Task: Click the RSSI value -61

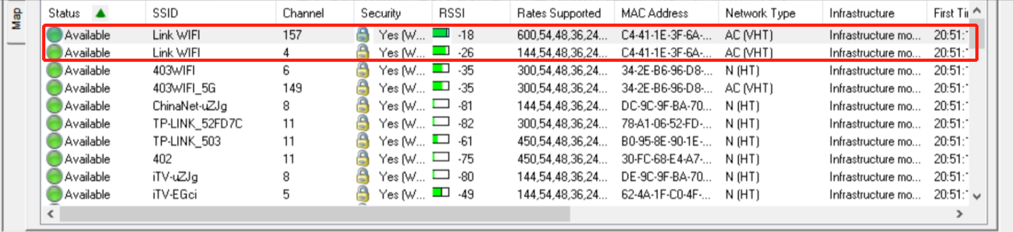Action: pos(466,141)
